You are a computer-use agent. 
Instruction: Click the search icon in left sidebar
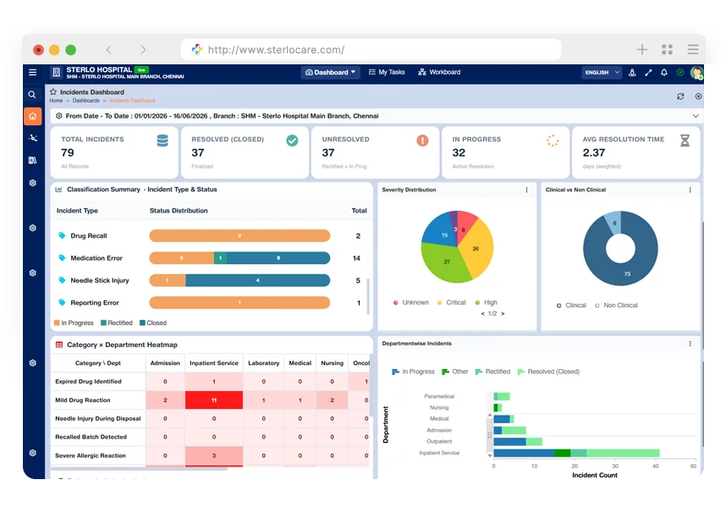click(x=32, y=95)
